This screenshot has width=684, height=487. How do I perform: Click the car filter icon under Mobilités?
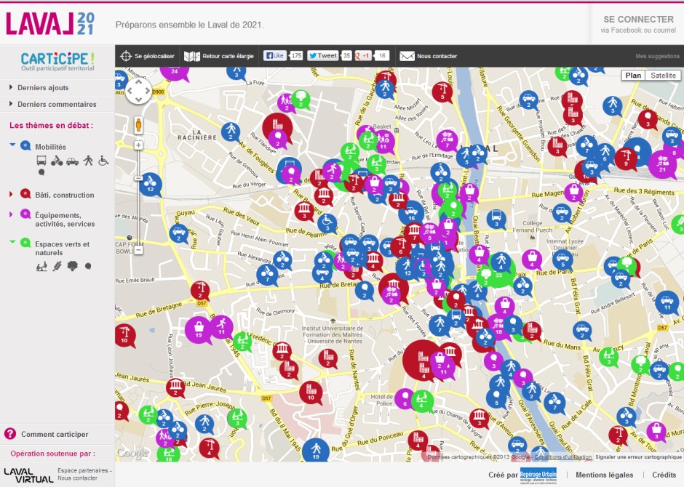click(x=72, y=161)
